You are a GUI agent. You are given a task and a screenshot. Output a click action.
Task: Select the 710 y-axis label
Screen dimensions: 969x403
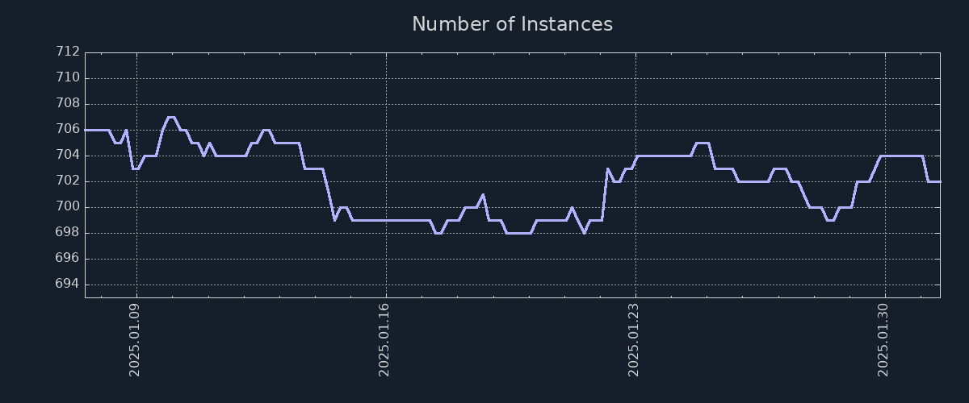tap(68, 78)
